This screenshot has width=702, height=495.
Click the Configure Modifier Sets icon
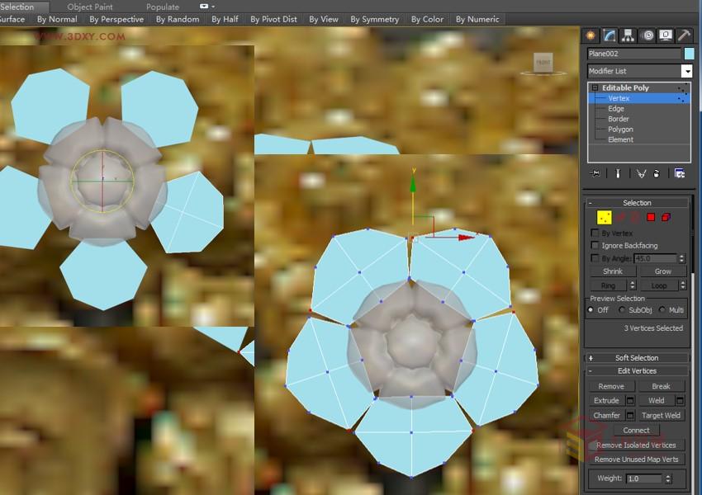pos(680,172)
